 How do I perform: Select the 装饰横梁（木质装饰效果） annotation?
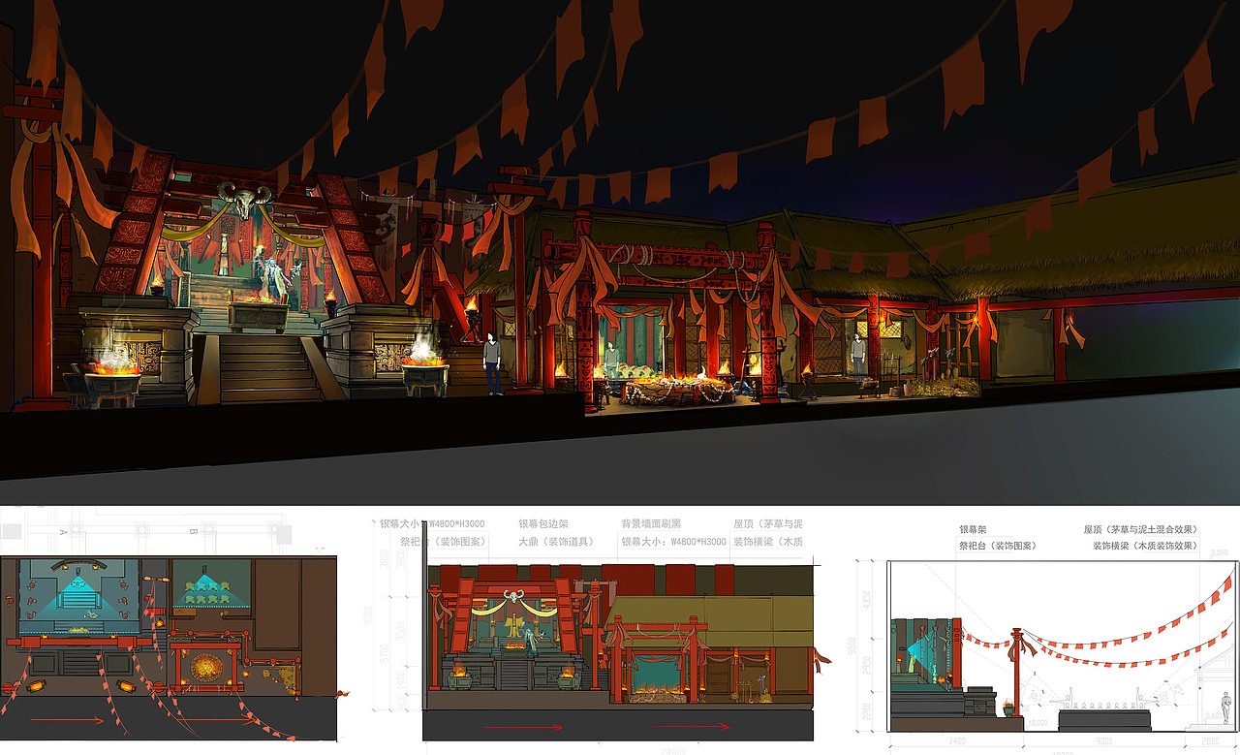click(x=1147, y=546)
